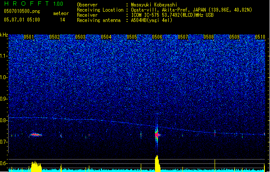Click the 0502 time marker label

tap(55, 37)
